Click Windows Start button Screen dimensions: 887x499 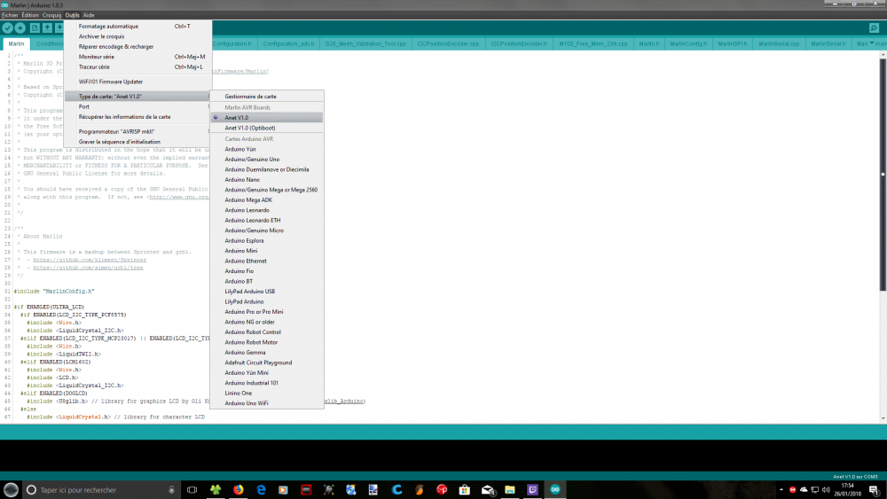click(x=11, y=490)
